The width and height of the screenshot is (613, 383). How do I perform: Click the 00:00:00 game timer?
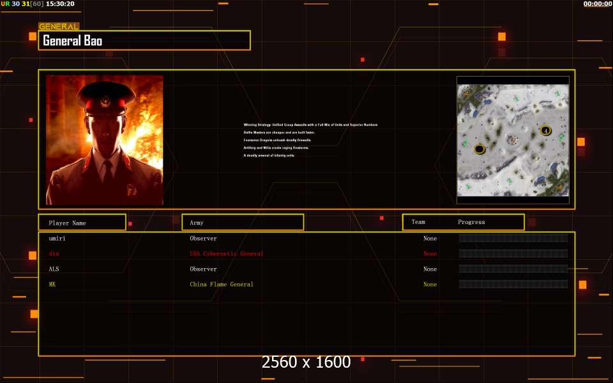coord(598,4)
